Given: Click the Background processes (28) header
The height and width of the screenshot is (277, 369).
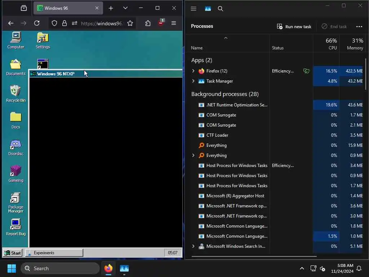Looking at the screenshot, I should coord(225,94).
